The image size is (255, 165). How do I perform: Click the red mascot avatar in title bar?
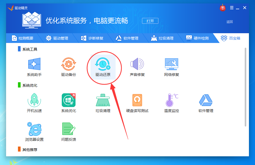click(x=223, y=8)
